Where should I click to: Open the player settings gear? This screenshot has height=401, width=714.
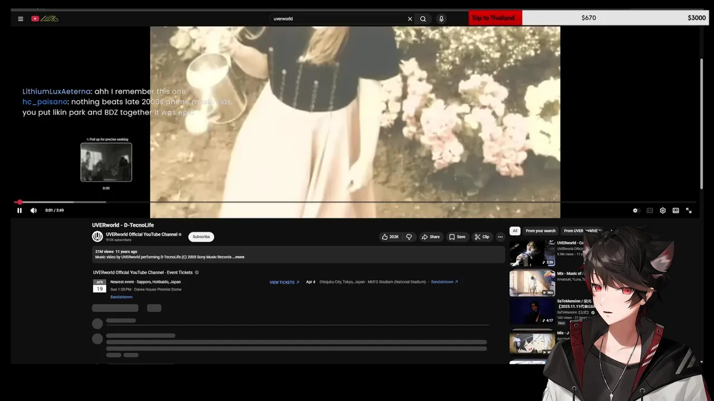(x=663, y=211)
